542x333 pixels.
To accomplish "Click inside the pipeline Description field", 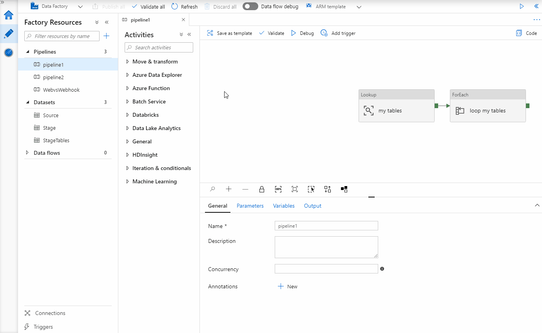I will [x=326, y=247].
